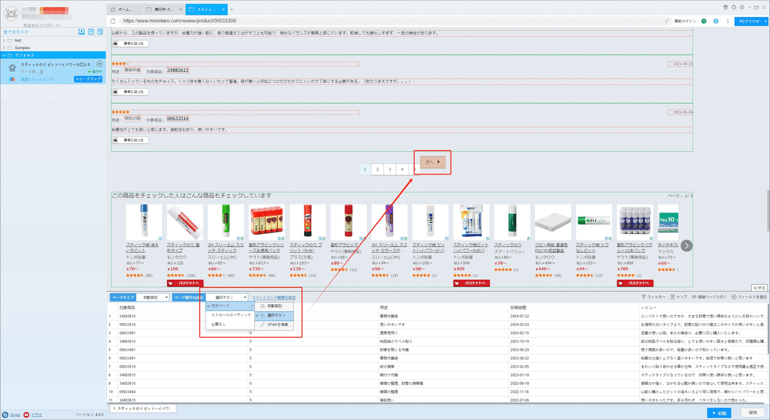Choose スクロールローディング from the menu

[230, 315]
